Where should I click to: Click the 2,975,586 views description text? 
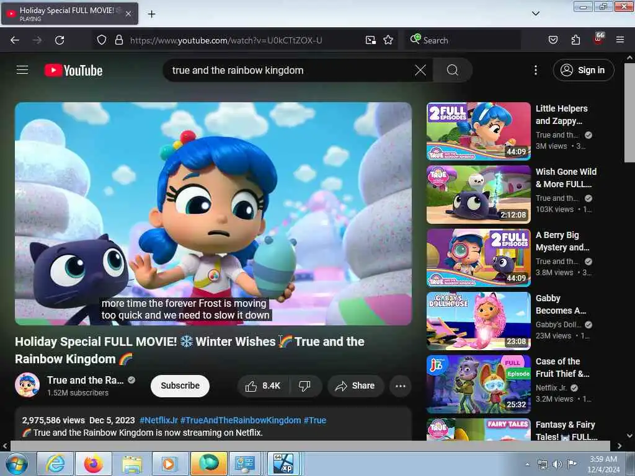click(x=53, y=420)
